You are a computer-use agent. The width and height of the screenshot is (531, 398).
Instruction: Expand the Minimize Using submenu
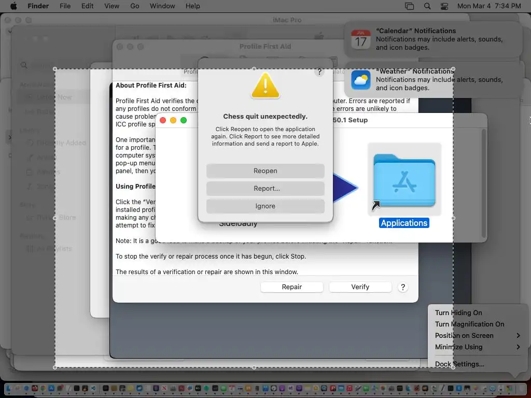coord(478,347)
